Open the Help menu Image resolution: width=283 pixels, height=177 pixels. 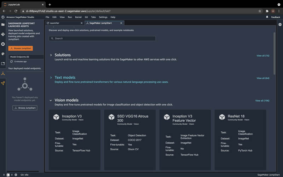tap(113, 17)
